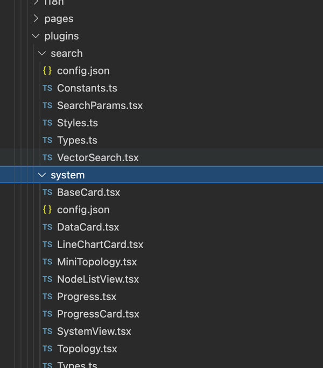Viewport: 323px width, 368px height.
Task: Open Styles.ts file
Action: pos(78,123)
